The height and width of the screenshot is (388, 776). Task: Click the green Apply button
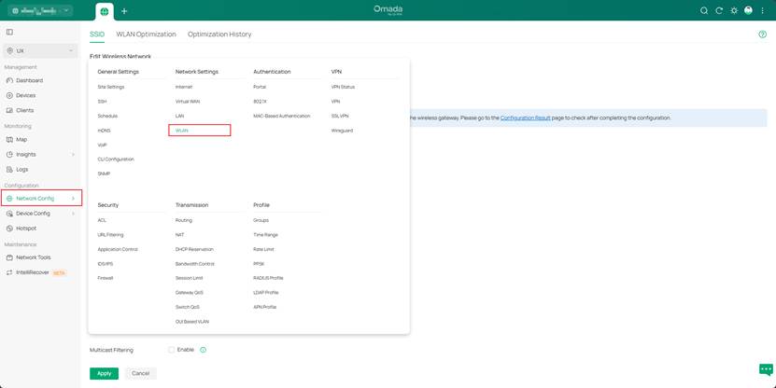(x=104, y=373)
